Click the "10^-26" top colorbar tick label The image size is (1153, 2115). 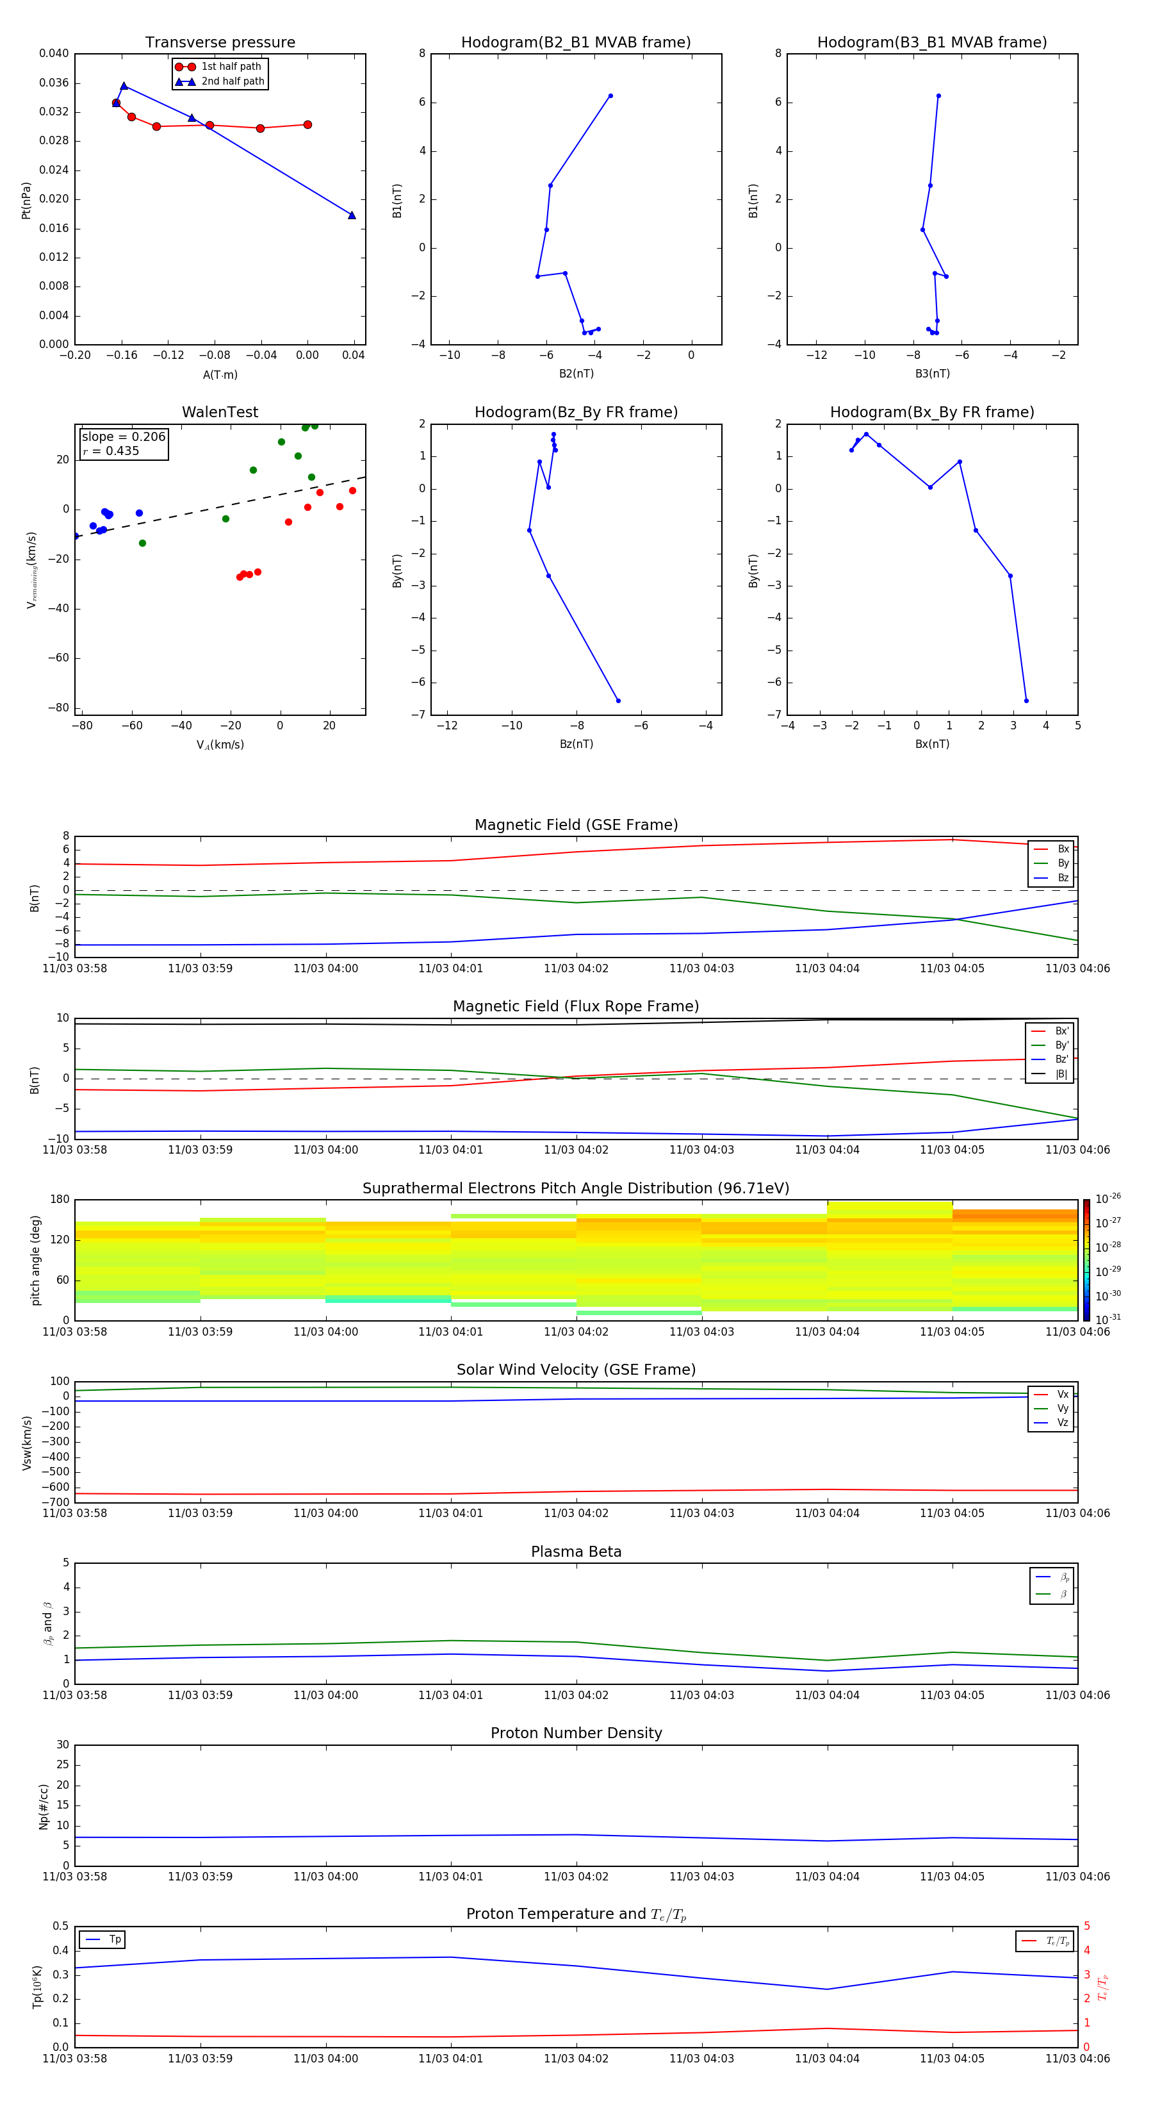click(1108, 1198)
